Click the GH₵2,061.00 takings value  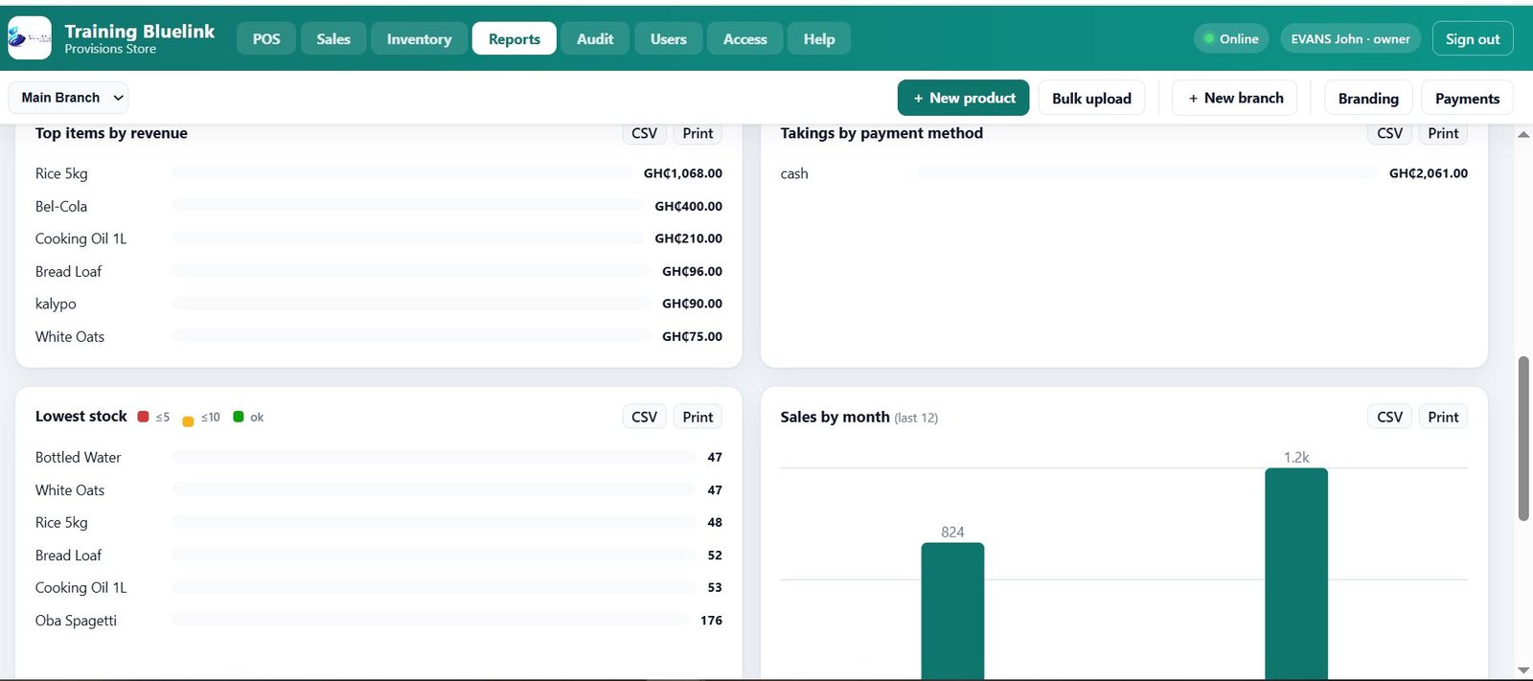1429,173
